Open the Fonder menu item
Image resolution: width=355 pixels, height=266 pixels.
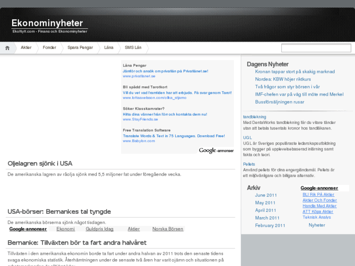click(x=49, y=47)
